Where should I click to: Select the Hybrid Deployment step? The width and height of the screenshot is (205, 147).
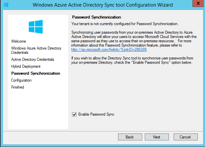[x=26, y=66]
